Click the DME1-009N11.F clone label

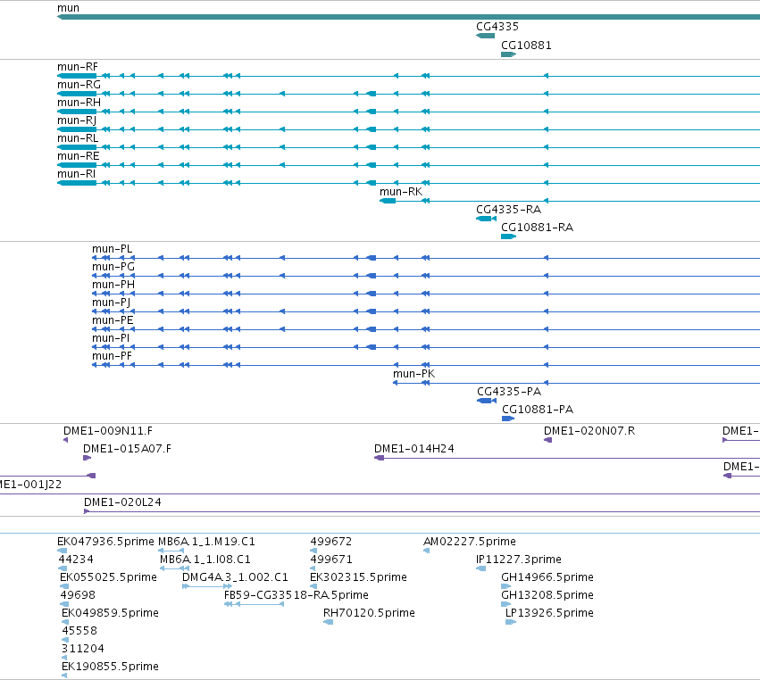point(108,431)
